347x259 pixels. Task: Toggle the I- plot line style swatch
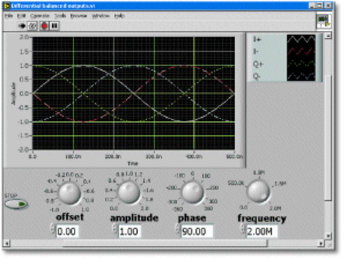pyautogui.click(x=301, y=51)
